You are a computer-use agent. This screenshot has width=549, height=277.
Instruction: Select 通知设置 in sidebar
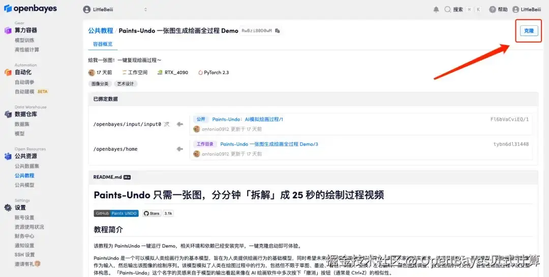coord(24,245)
